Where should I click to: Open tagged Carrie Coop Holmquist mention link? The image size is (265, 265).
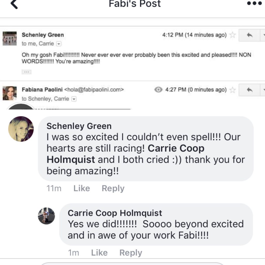tap(176, 149)
